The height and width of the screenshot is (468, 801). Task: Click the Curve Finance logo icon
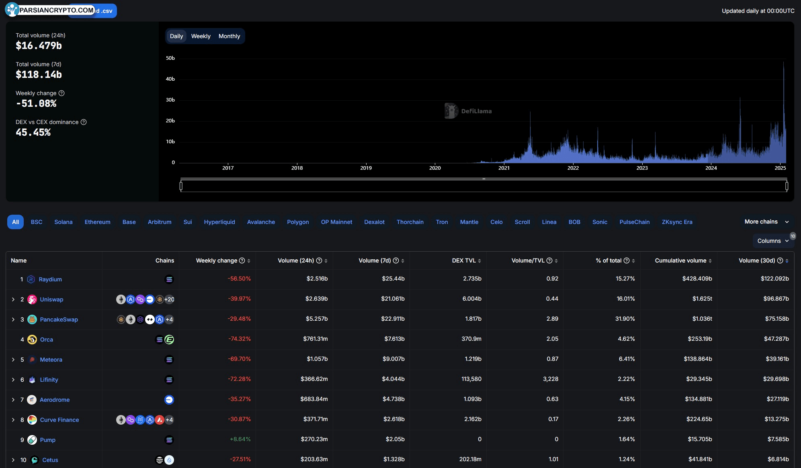[x=32, y=420]
